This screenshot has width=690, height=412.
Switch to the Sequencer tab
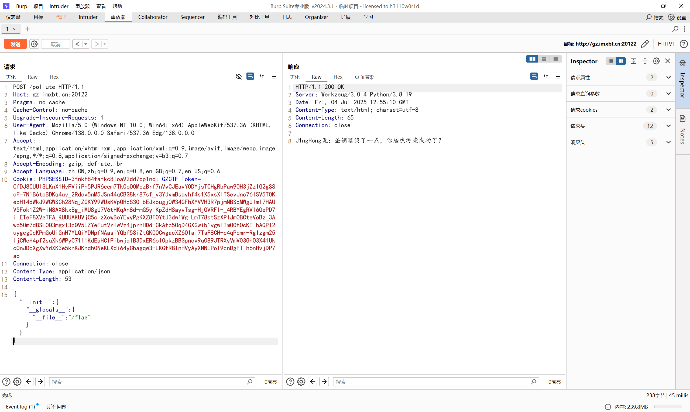pyautogui.click(x=192, y=17)
